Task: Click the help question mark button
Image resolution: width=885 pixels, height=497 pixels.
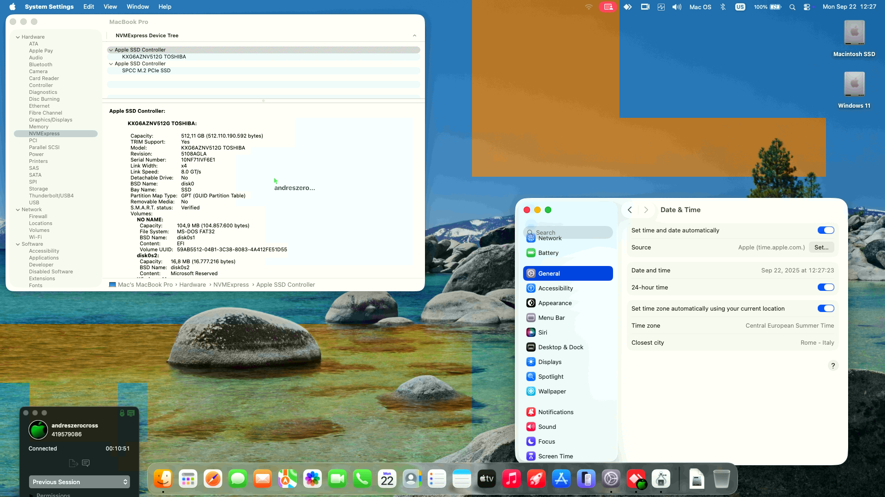Action: [832, 366]
